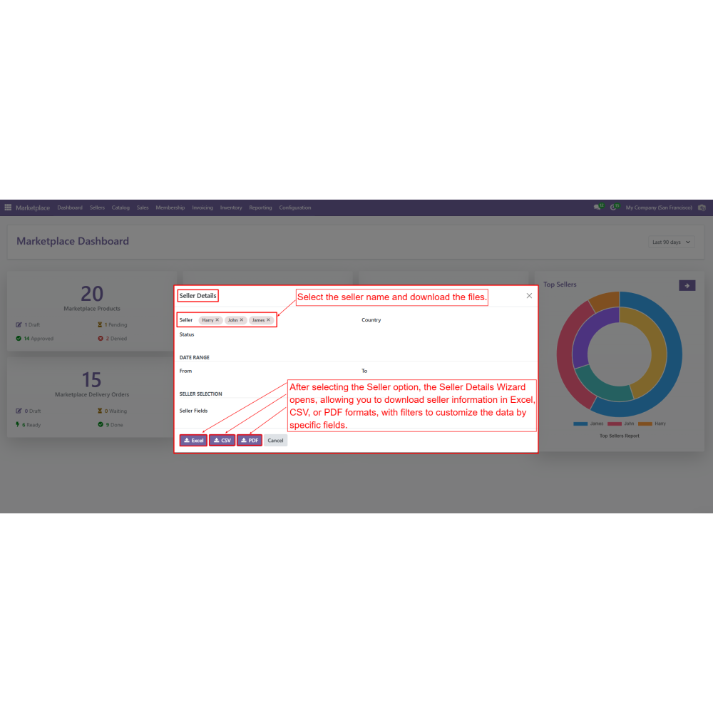The height and width of the screenshot is (713, 713).
Task: Download seller details as Excel
Action: click(x=193, y=441)
